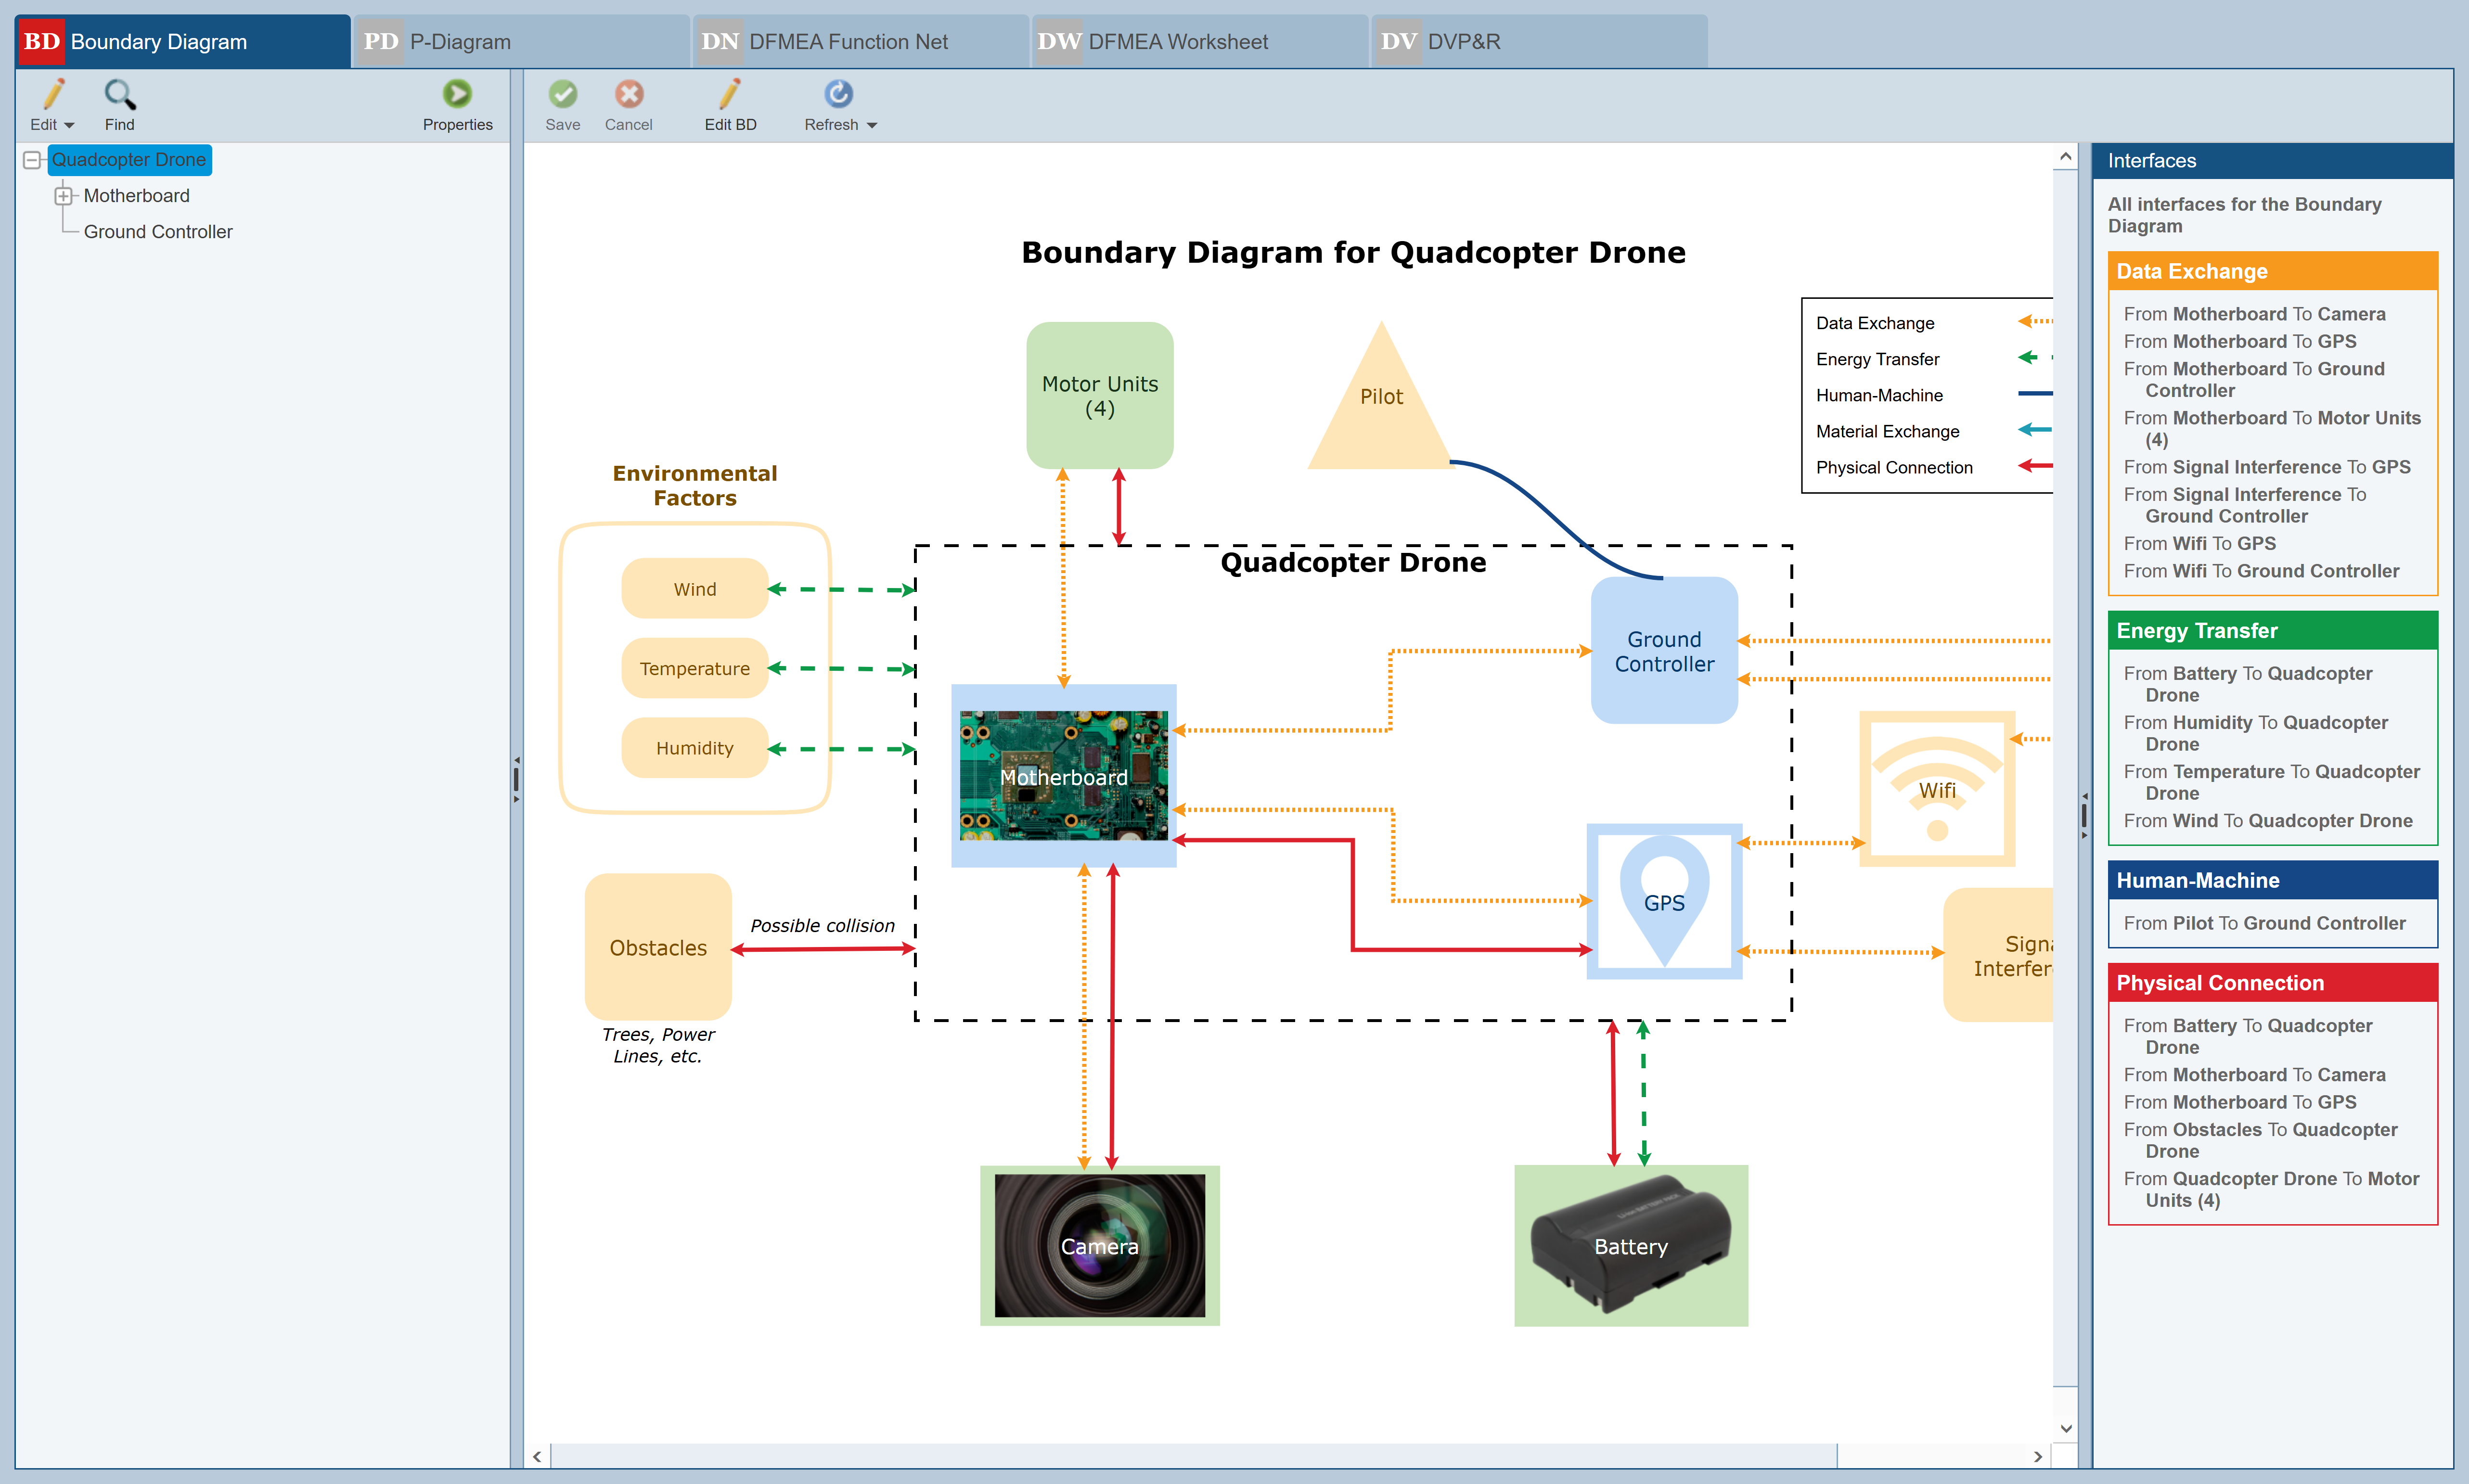Select Ground Controller in the tree
This screenshot has height=1484, width=2469.
point(158,232)
